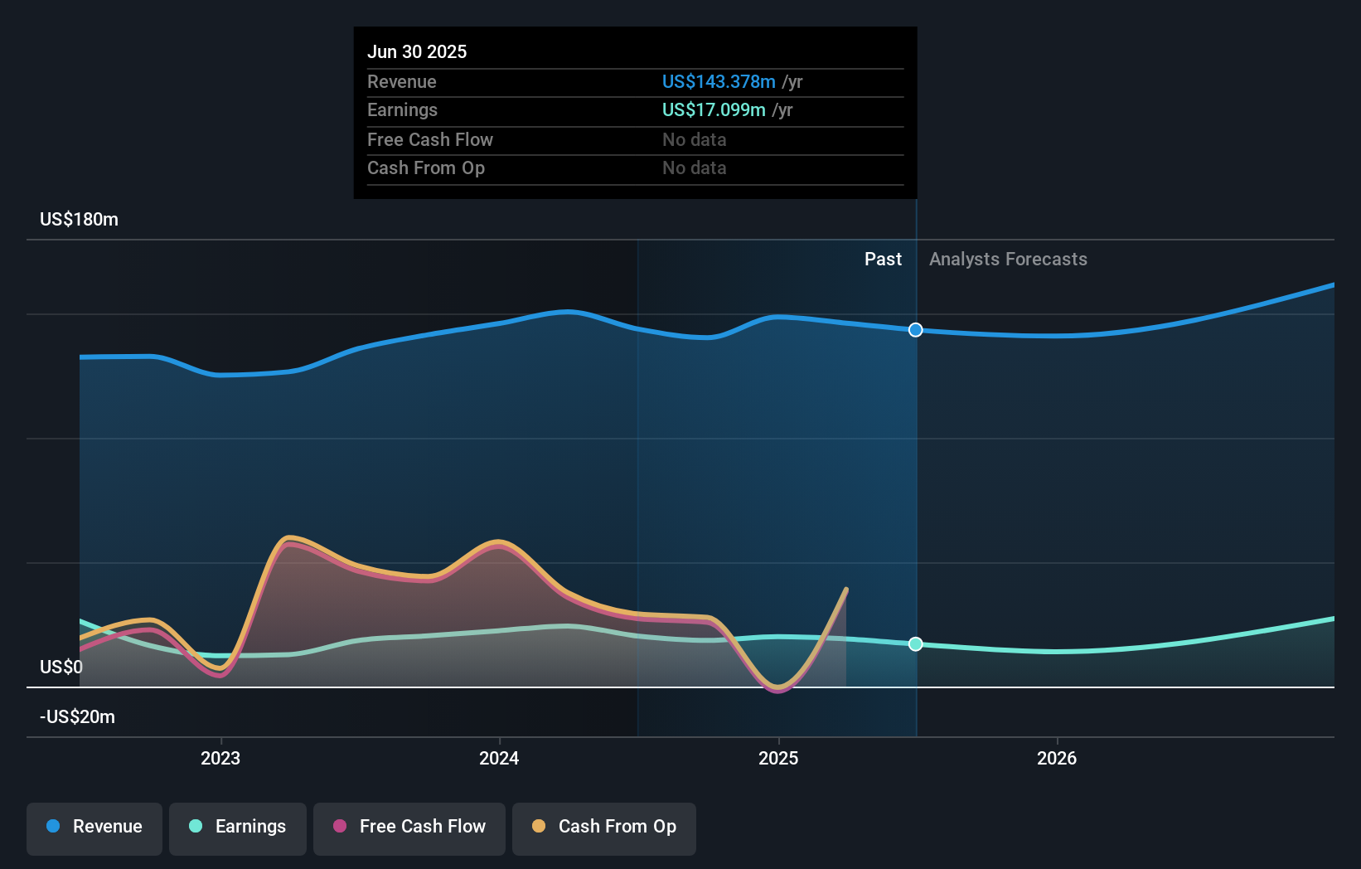Open the Free Cash Flow legend item
1361x869 pixels.
click(x=409, y=827)
